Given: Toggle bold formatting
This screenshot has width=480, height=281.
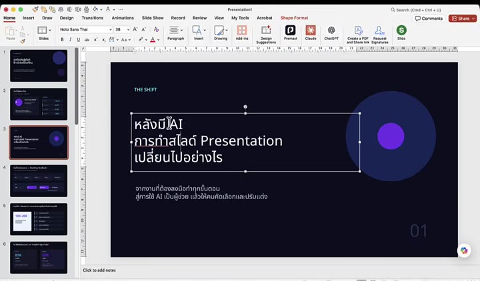Looking at the screenshot, I should (63, 40).
